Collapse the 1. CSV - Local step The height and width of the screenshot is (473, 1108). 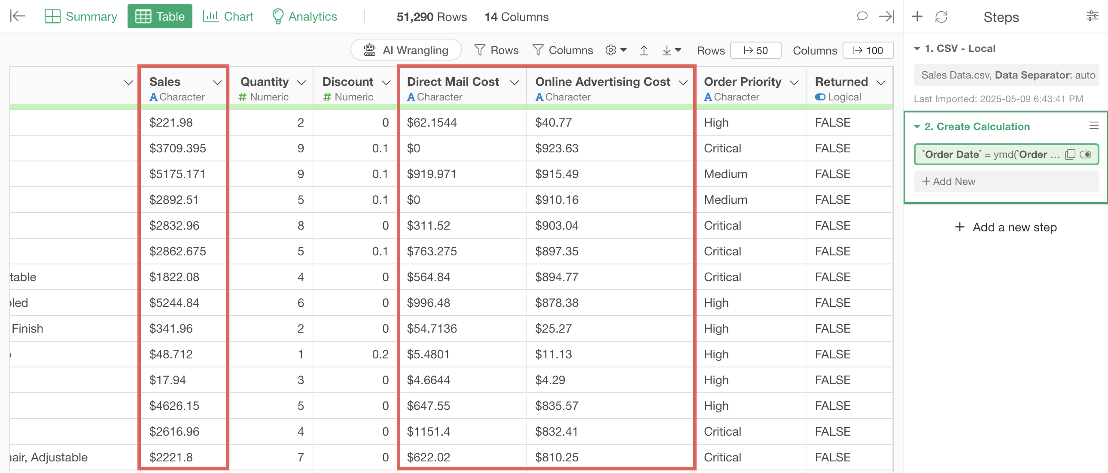coord(916,49)
